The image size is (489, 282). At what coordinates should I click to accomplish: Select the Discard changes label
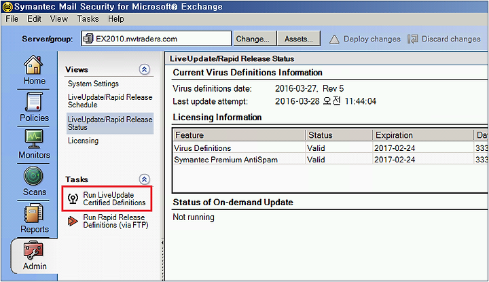point(451,39)
